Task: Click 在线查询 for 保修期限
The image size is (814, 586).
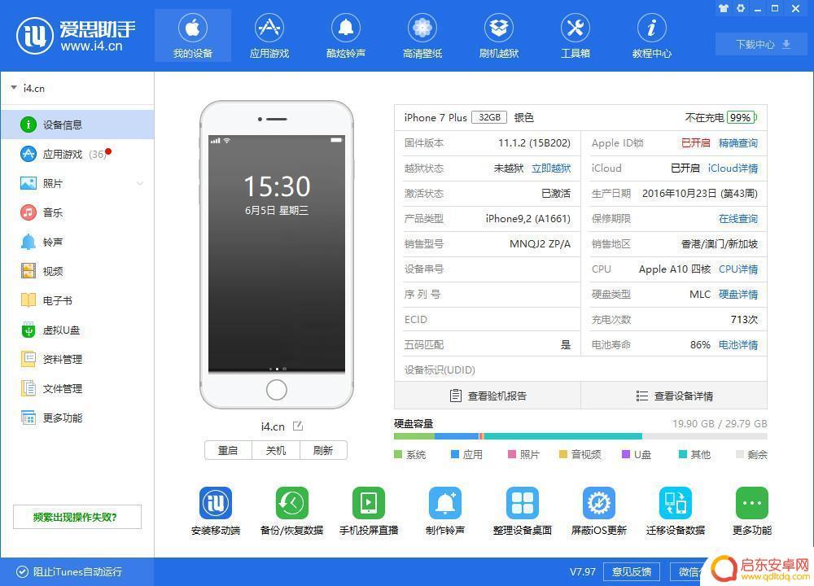Action: tap(737, 218)
